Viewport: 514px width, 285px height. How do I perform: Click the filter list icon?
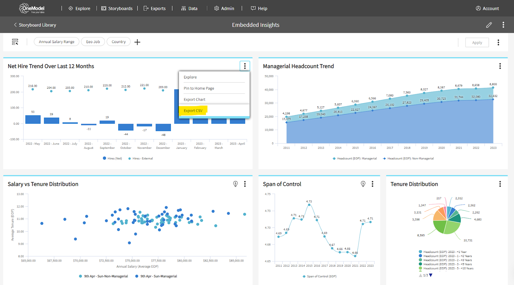[15, 42]
